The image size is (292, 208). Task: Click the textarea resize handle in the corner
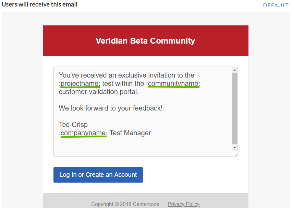click(235, 154)
